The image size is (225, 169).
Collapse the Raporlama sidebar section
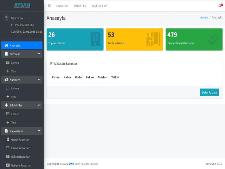39,131
